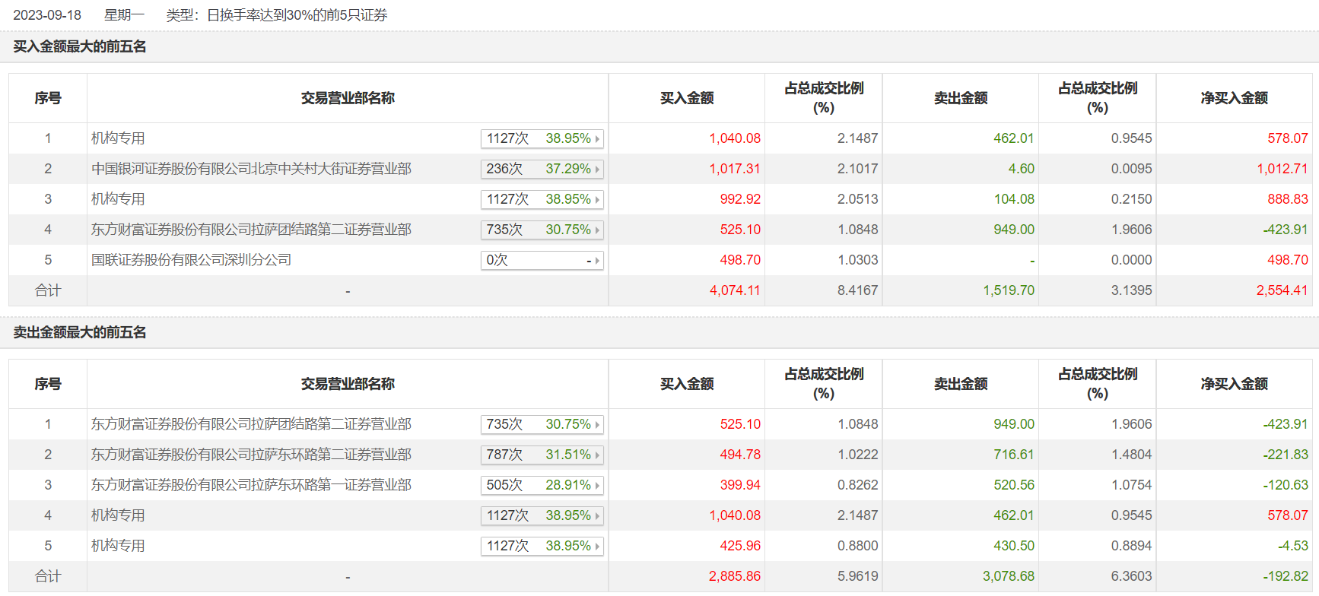
Task: Expand the 236次 37.29% statistics box
Action: click(542, 169)
